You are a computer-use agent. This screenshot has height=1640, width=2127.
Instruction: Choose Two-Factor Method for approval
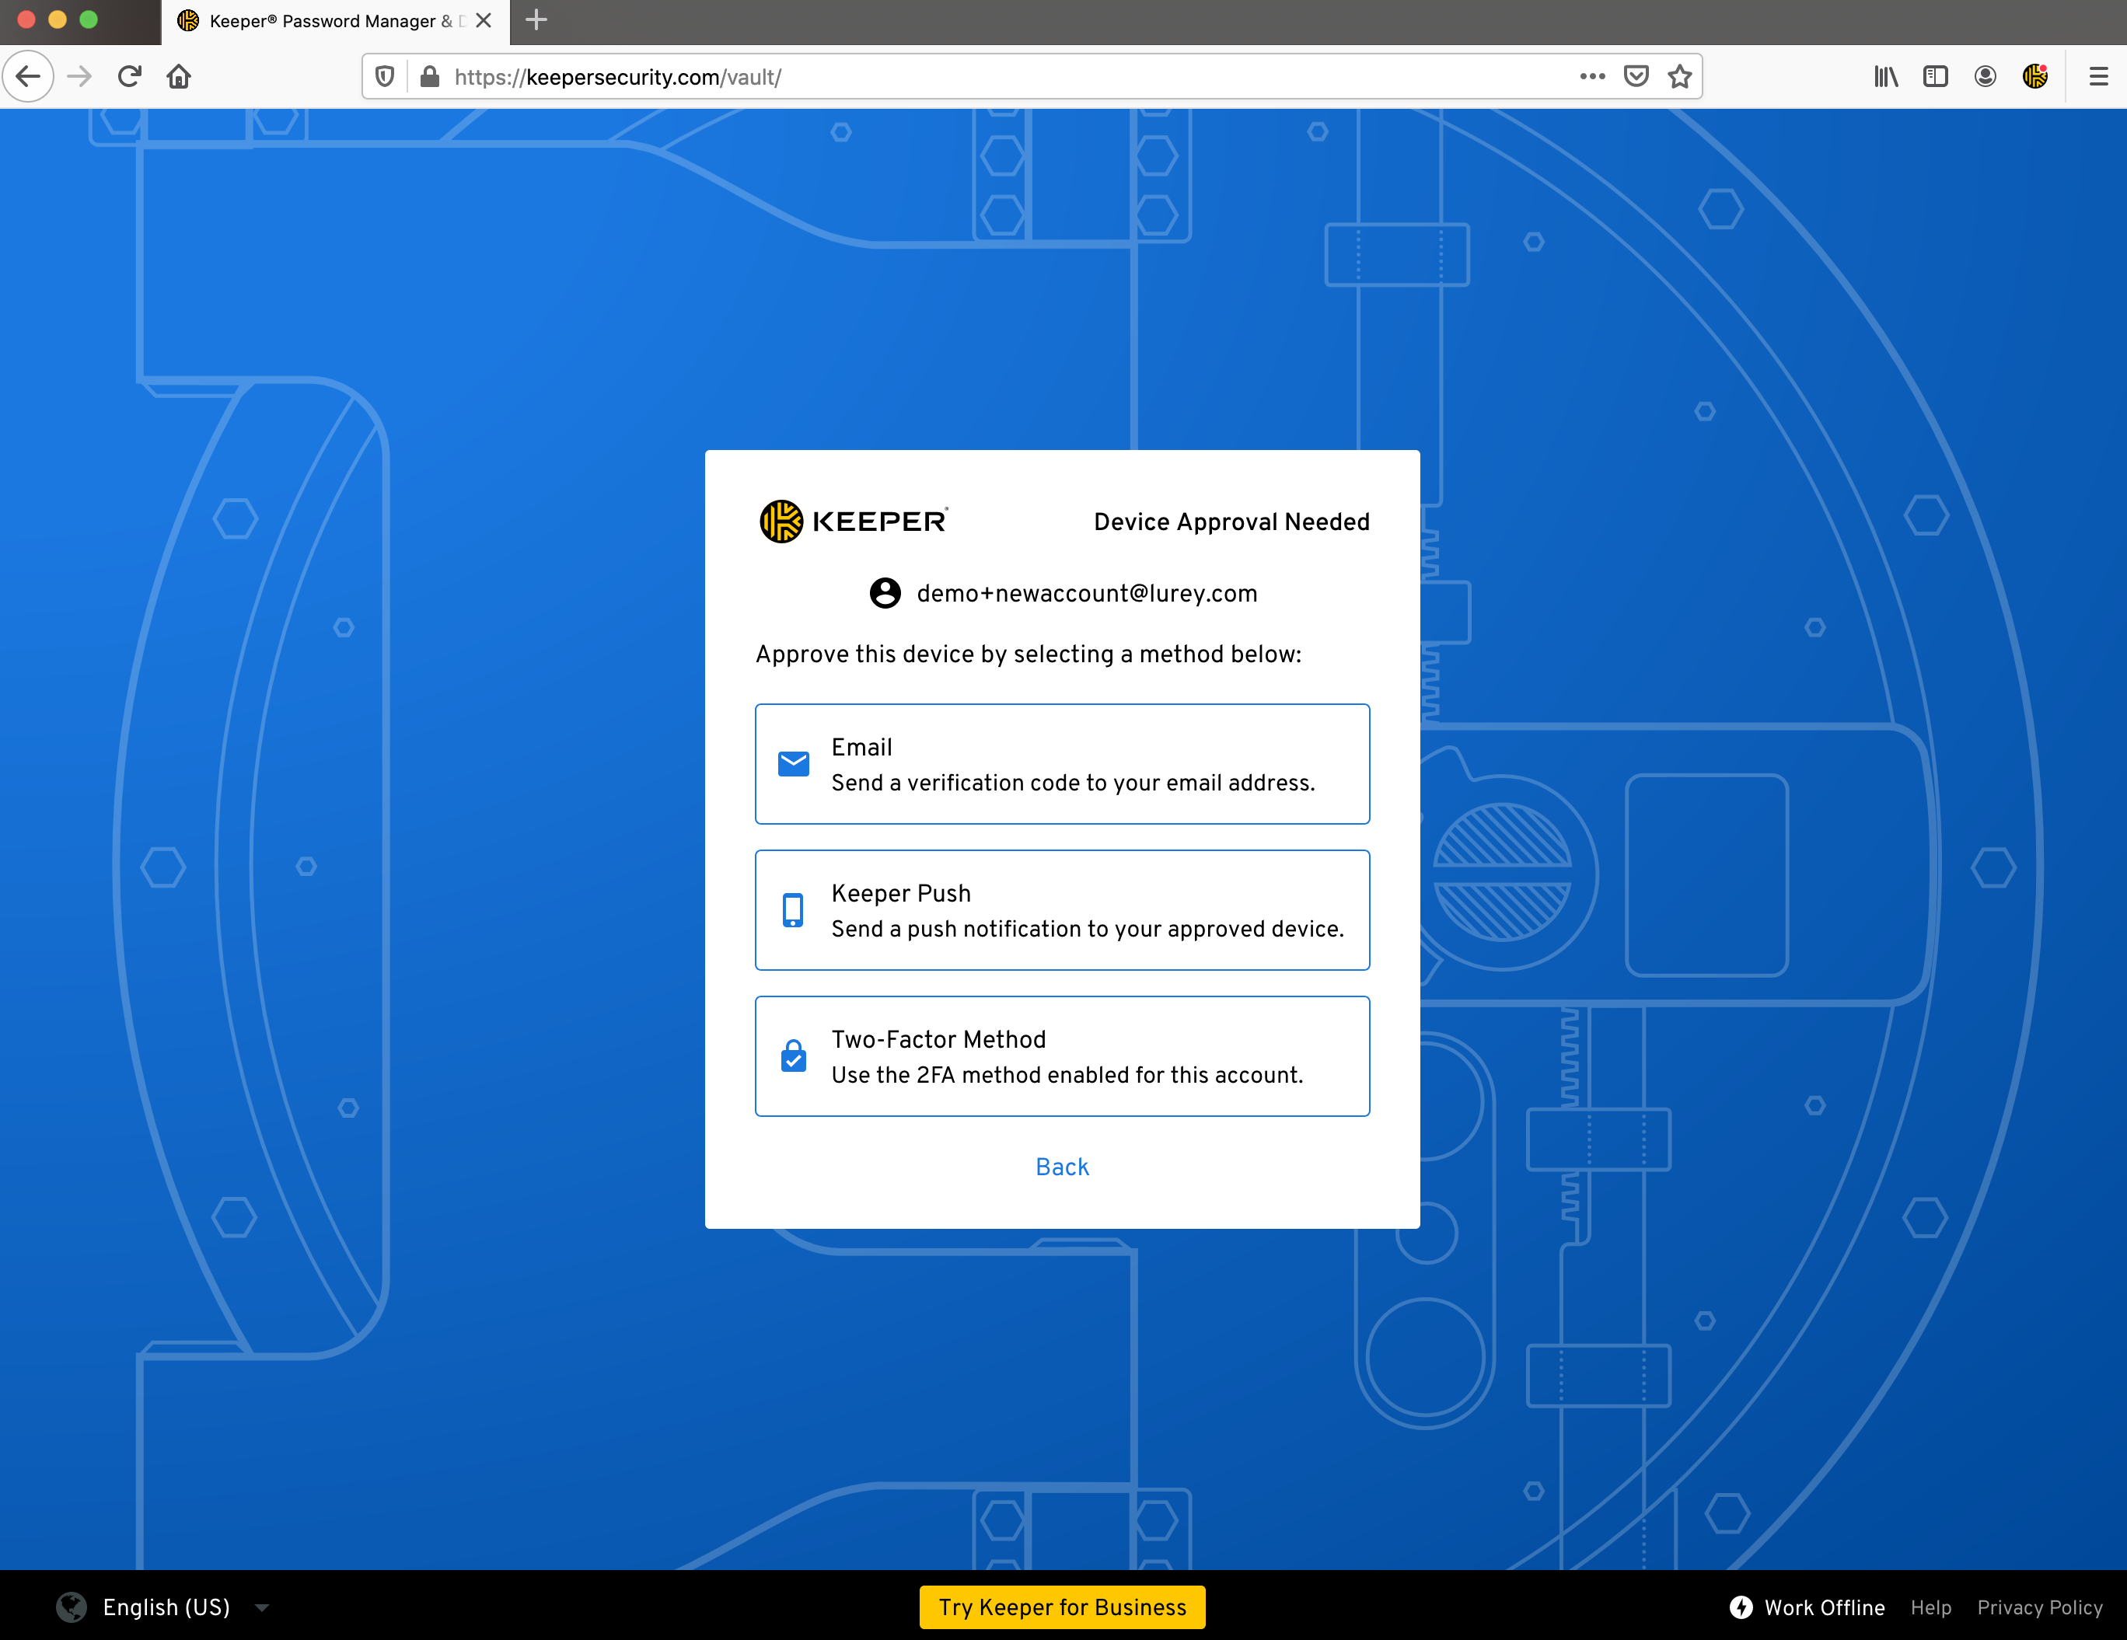pyautogui.click(x=1063, y=1056)
